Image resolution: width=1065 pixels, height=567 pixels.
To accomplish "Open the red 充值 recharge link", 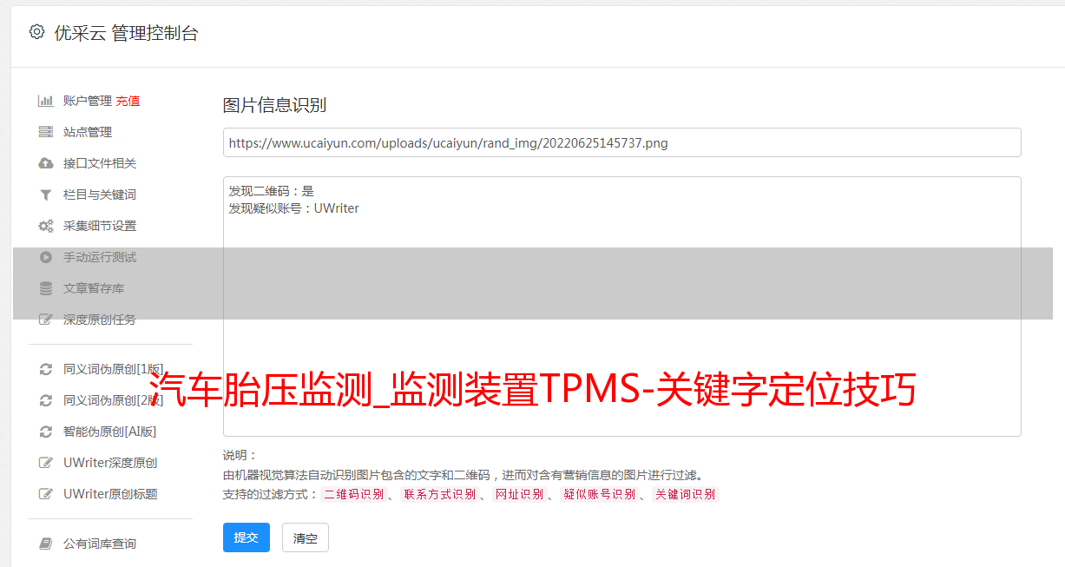I will tap(128, 101).
